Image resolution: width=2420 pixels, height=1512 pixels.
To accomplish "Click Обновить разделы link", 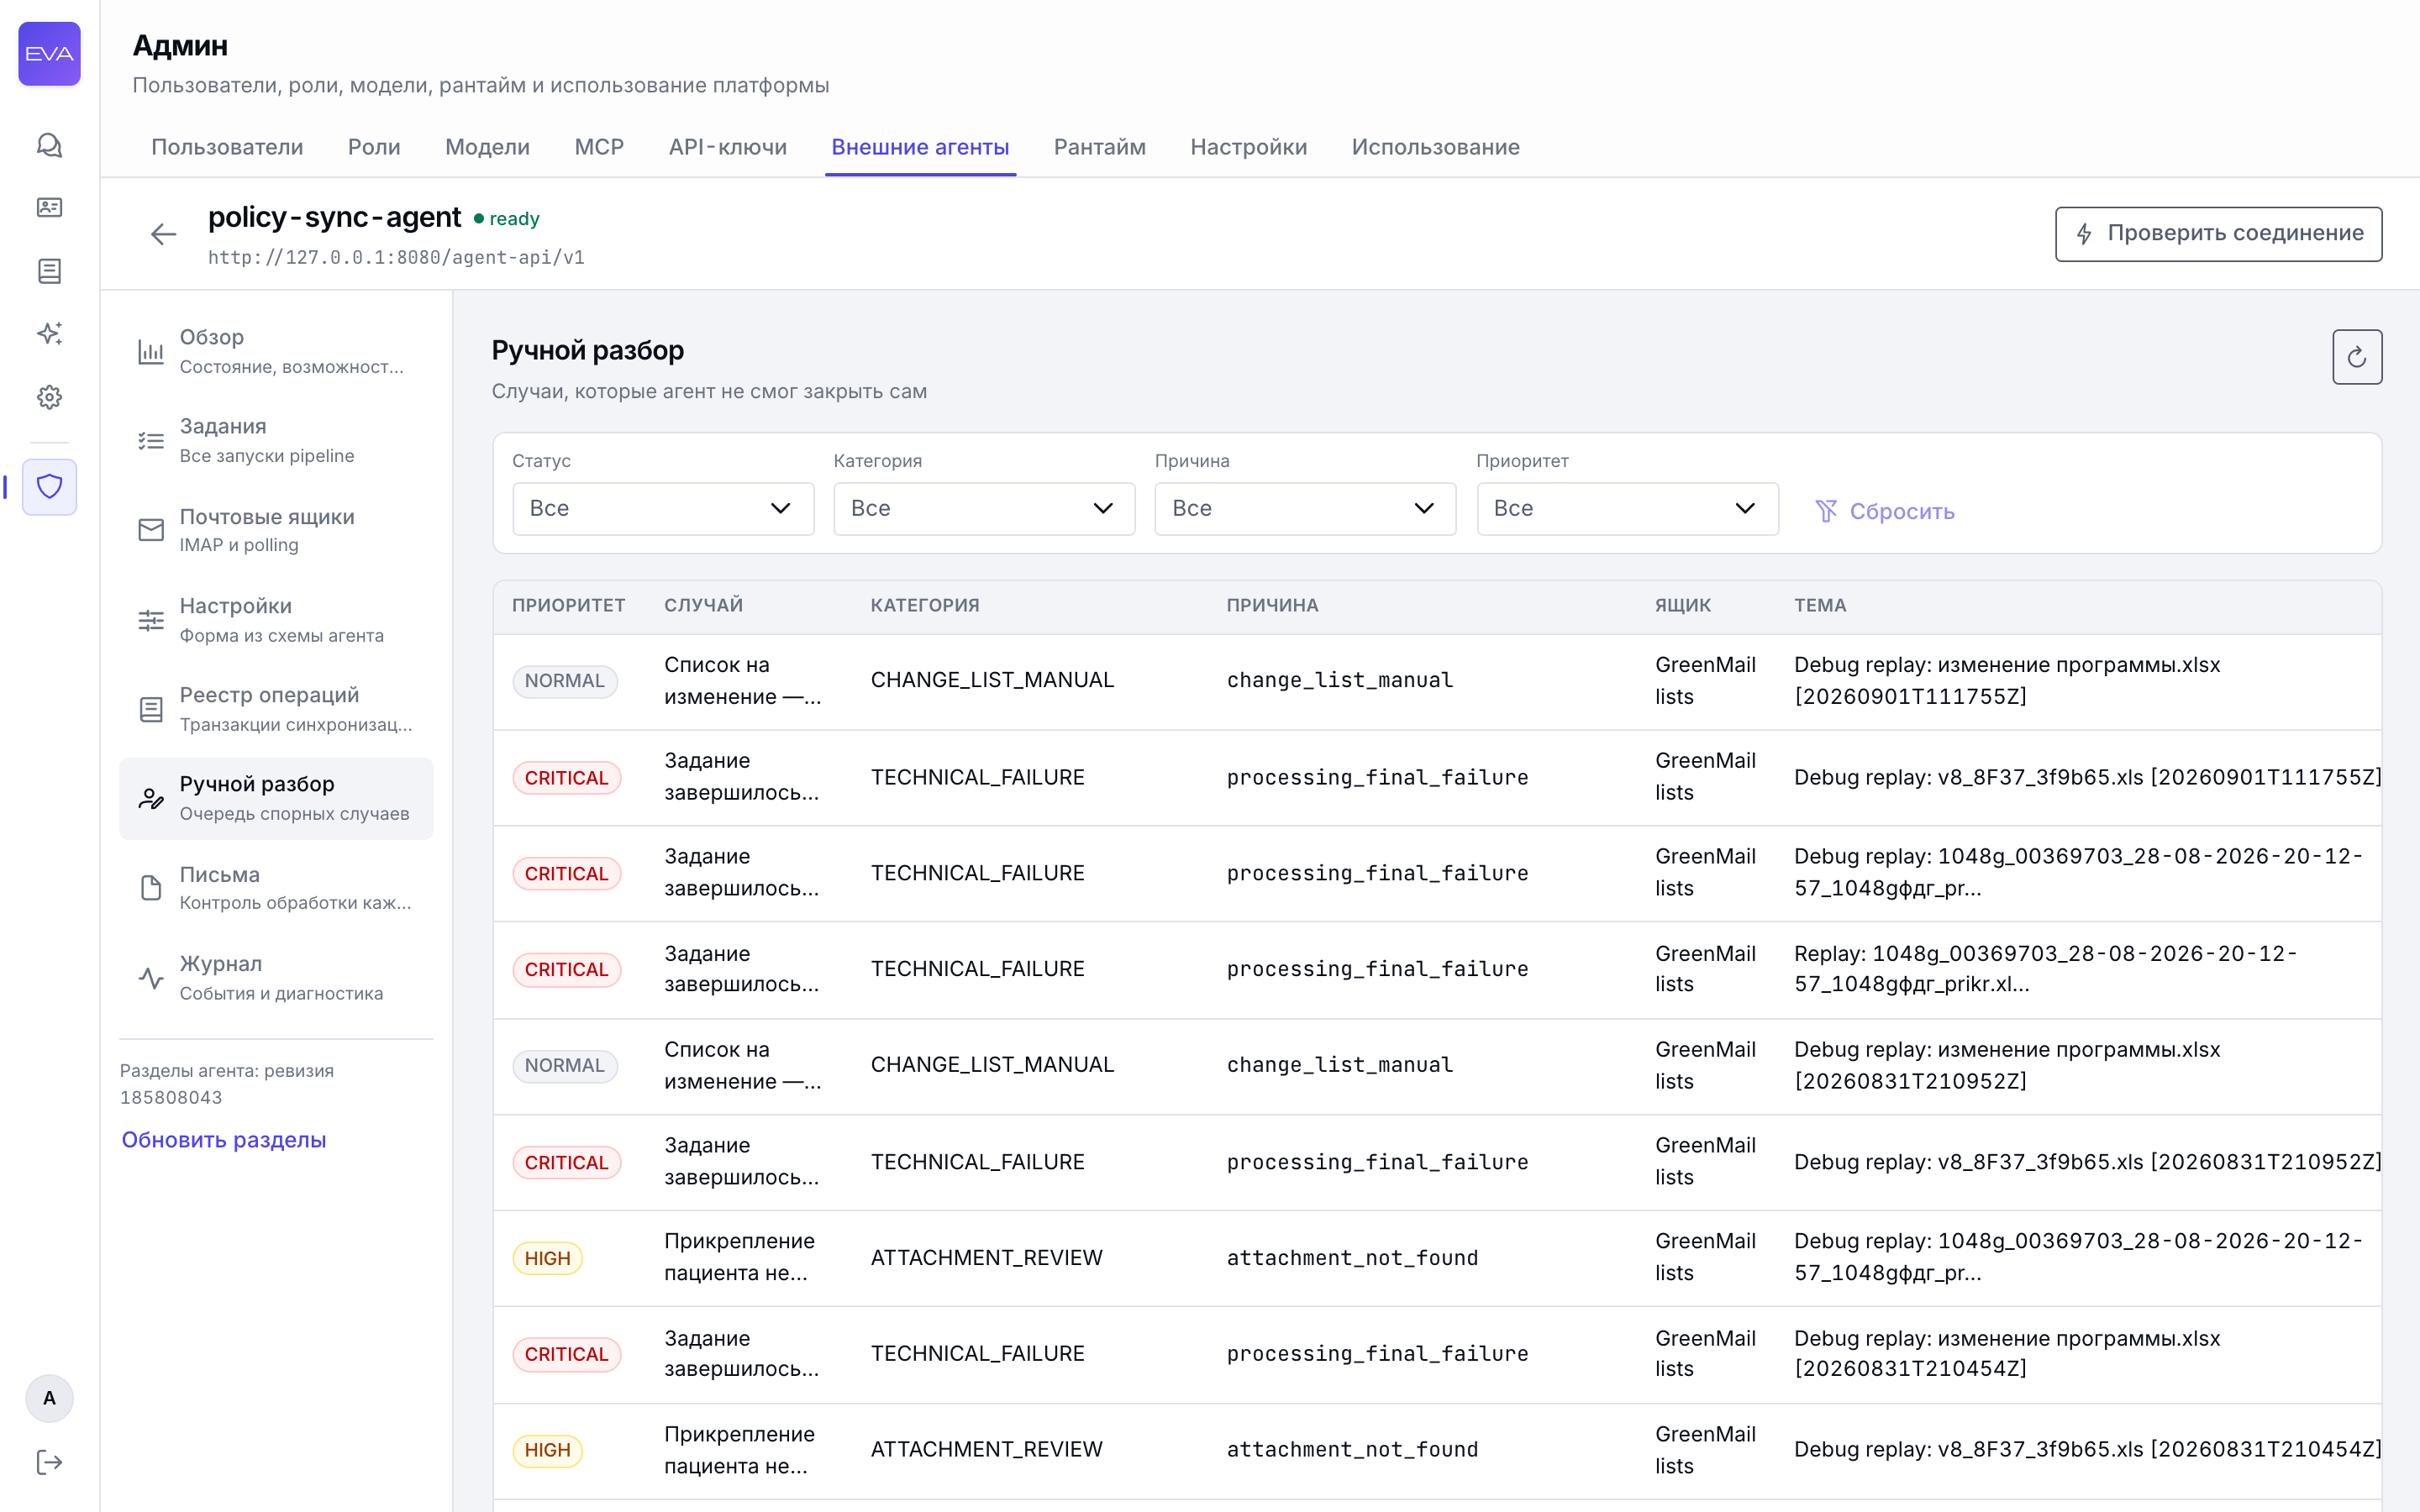I will pyautogui.click(x=224, y=1140).
